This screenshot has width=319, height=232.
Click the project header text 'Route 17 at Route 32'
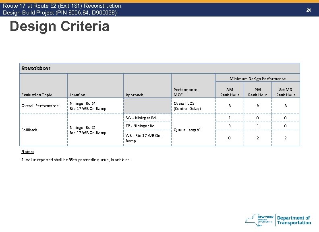coord(38,6)
